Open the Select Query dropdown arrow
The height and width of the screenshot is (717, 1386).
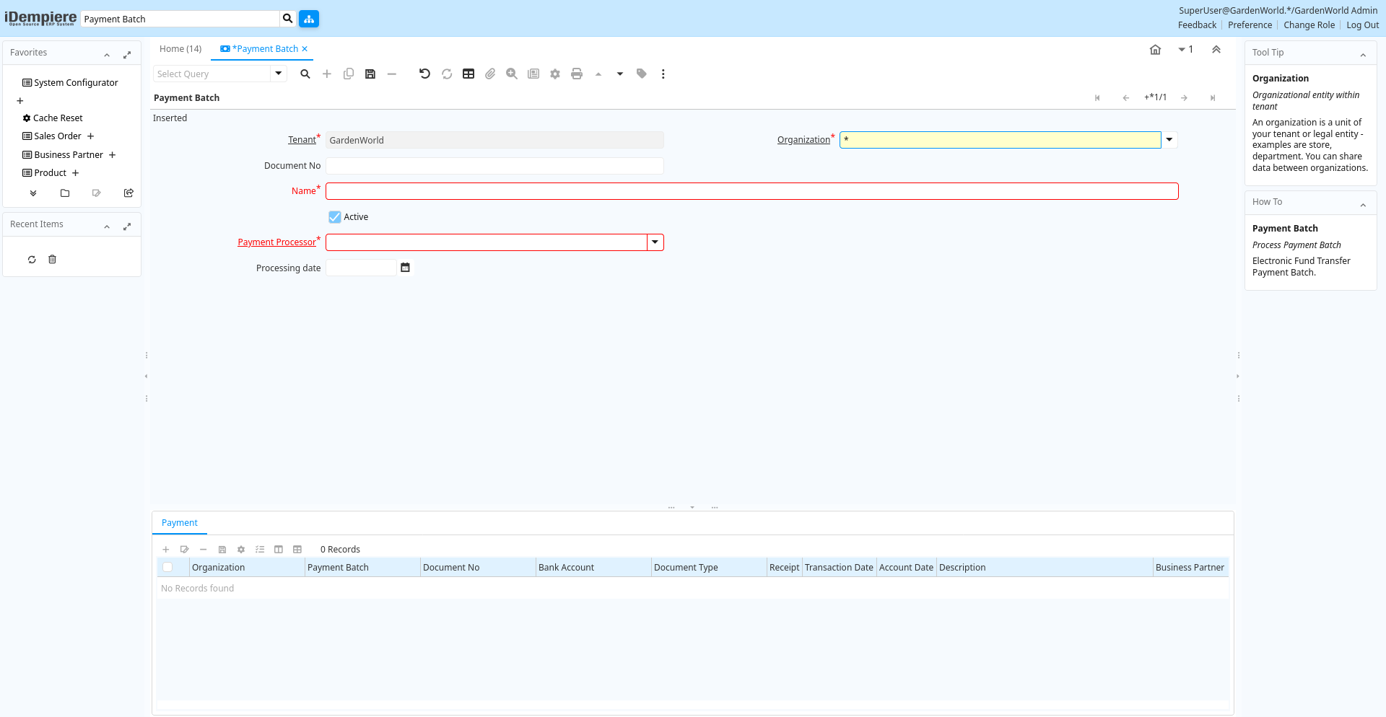coord(278,74)
